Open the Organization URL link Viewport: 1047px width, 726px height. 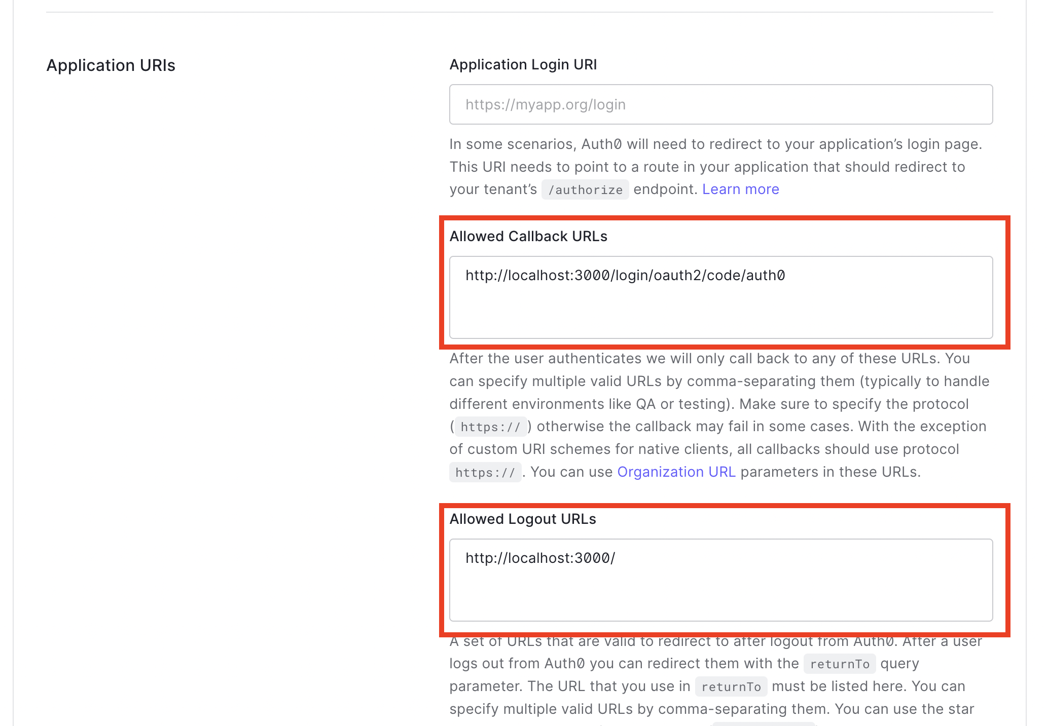point(676,471)
